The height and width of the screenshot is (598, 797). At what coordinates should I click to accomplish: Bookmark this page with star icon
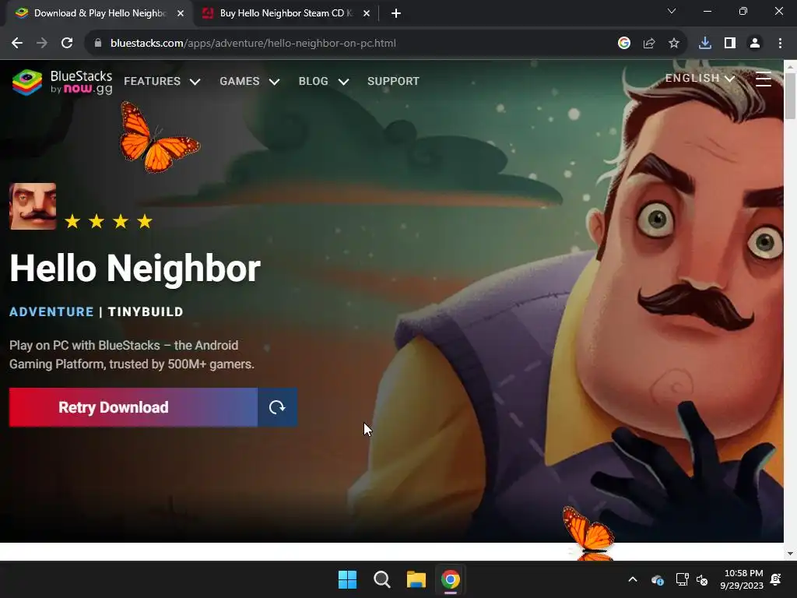click(674, 44)
